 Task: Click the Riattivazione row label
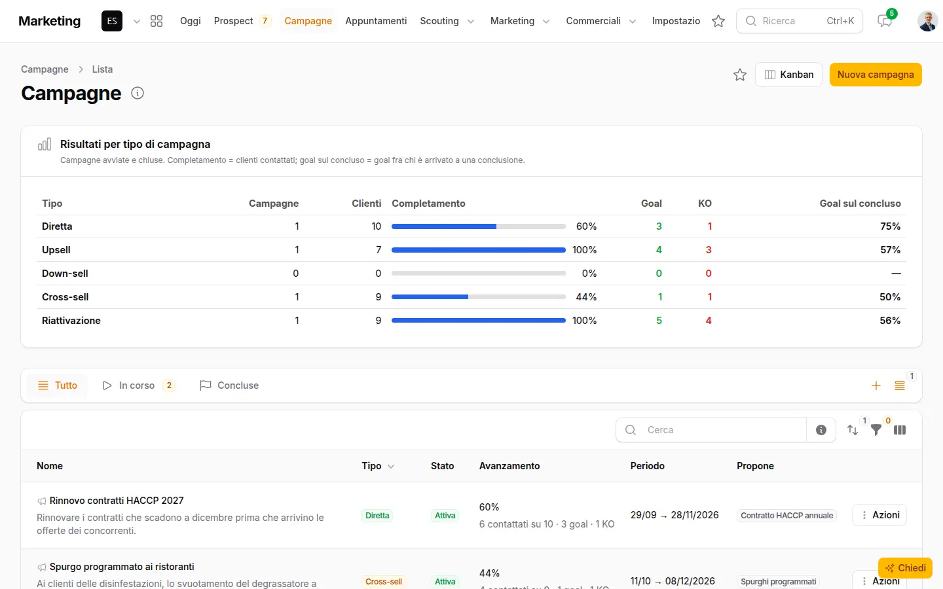pyautogui.click(x=71, y=321)
